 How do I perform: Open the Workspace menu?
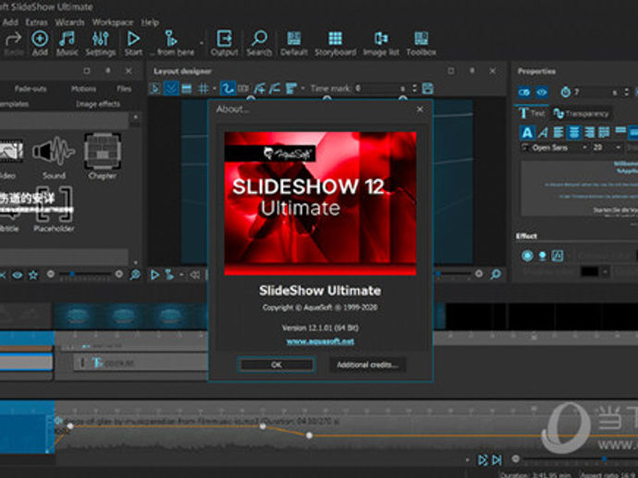click(x=113, y=22)
